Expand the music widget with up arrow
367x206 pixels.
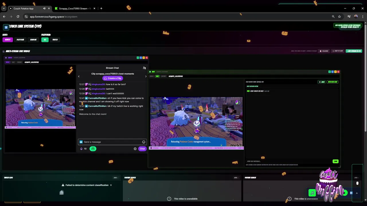(357, 193)
